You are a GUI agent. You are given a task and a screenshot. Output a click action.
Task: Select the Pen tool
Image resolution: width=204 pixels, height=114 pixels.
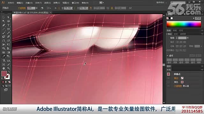tap(4, 25)
